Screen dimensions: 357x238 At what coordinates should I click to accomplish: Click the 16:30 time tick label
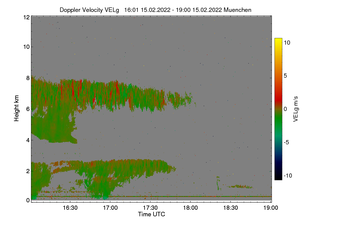coord(70,208)
